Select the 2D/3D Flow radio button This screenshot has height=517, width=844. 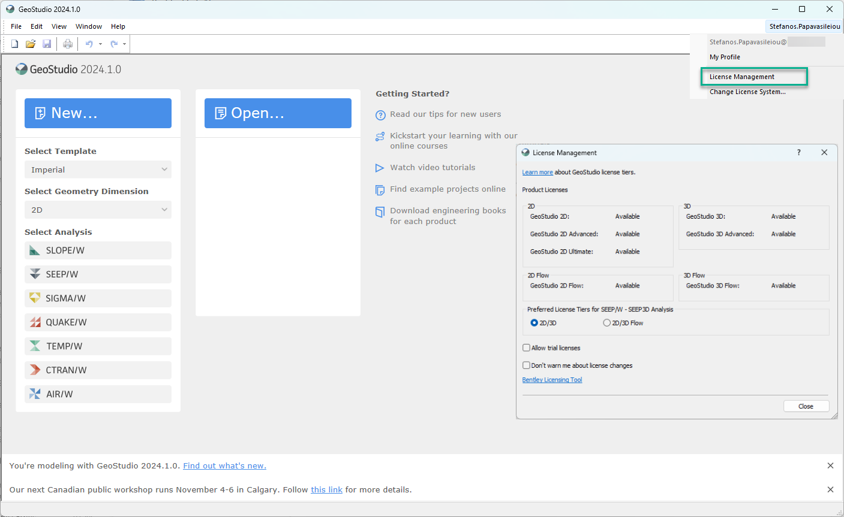click(606, 322)
